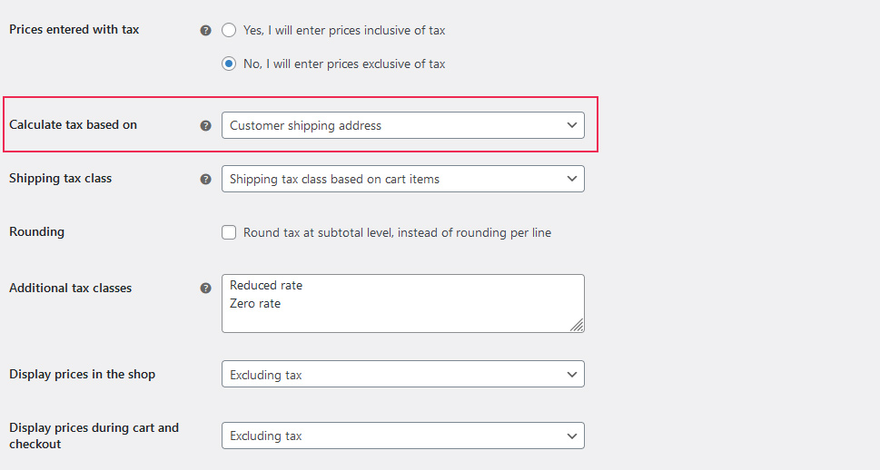Open Display prices in the shop dropdown

(x=402, y=374)
